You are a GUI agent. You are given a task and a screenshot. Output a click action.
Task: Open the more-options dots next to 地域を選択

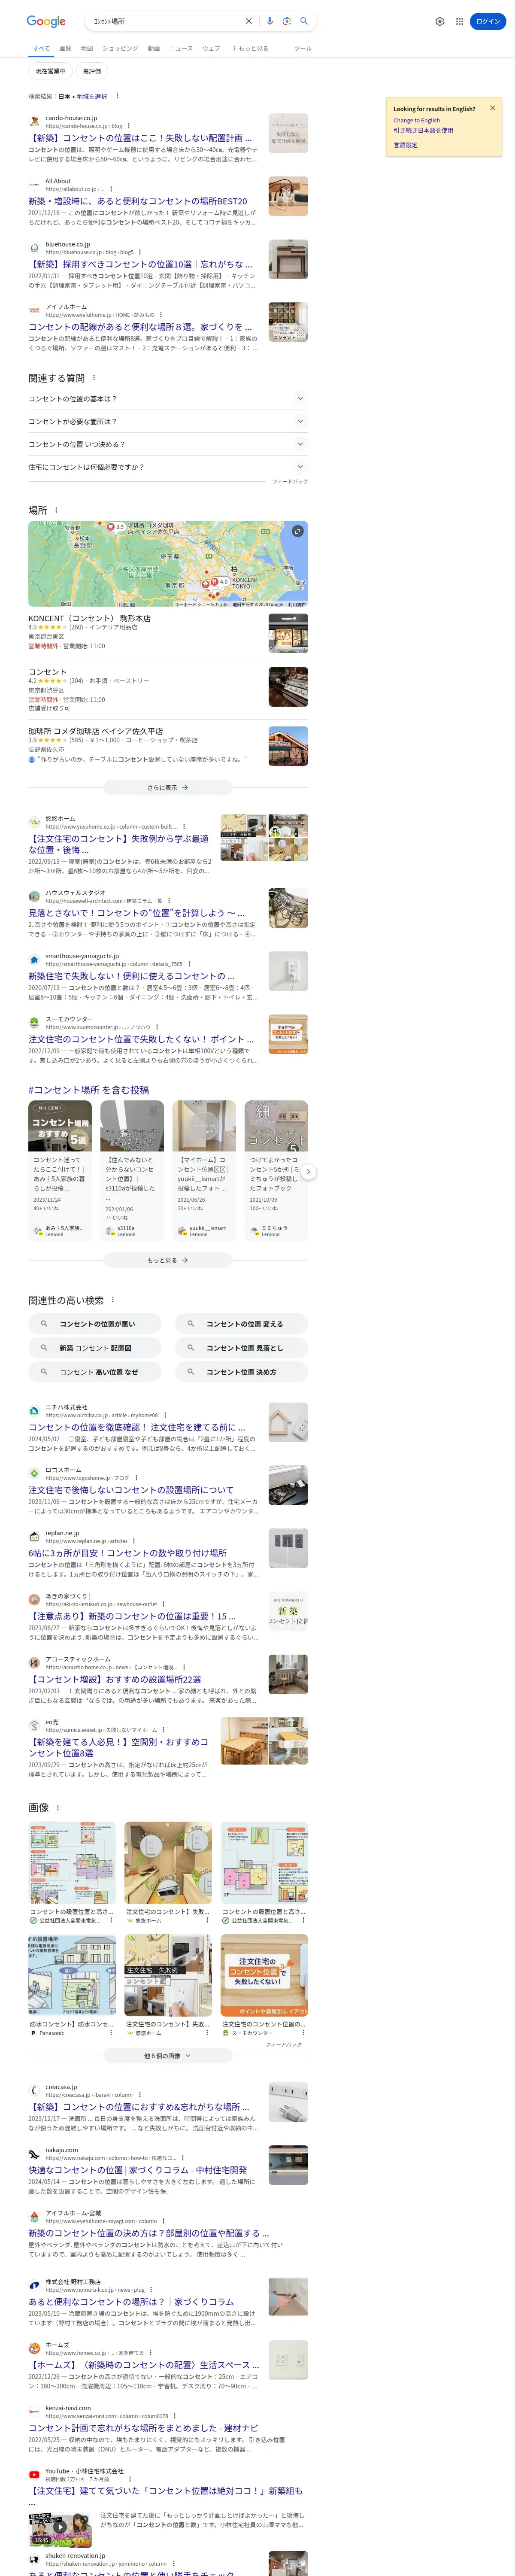117,97
